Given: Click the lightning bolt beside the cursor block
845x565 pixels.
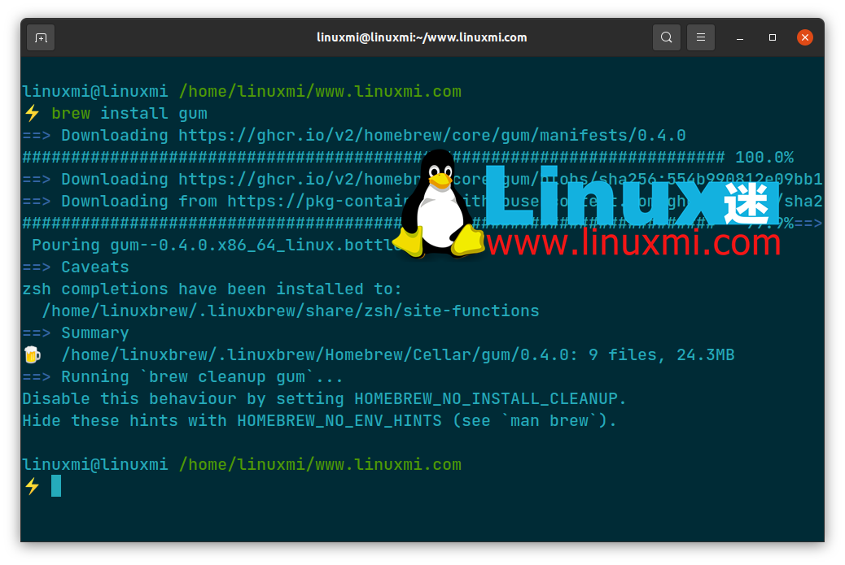Looking at the screenshot, I should 33,486.
